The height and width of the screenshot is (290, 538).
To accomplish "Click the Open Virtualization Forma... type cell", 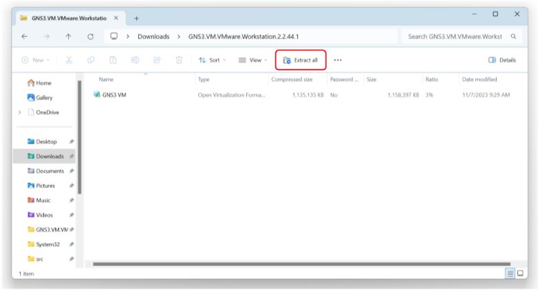I will point(231,95).
